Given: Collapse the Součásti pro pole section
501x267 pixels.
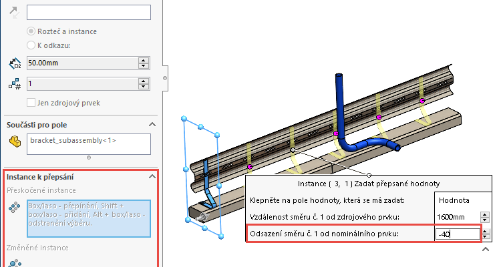Looking at the screenshot, I should point(152,125).
